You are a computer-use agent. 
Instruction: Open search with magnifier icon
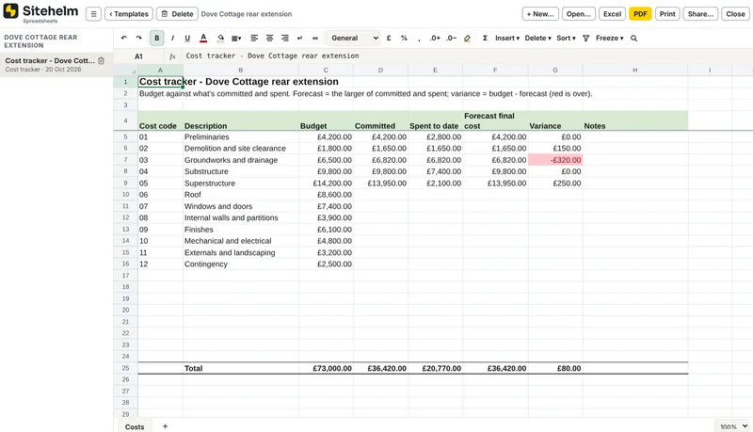tap(633, 38)
